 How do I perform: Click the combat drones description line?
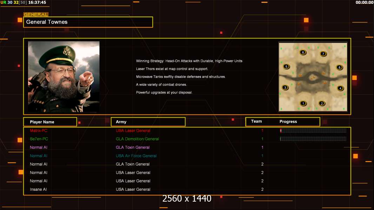(161, 84)
